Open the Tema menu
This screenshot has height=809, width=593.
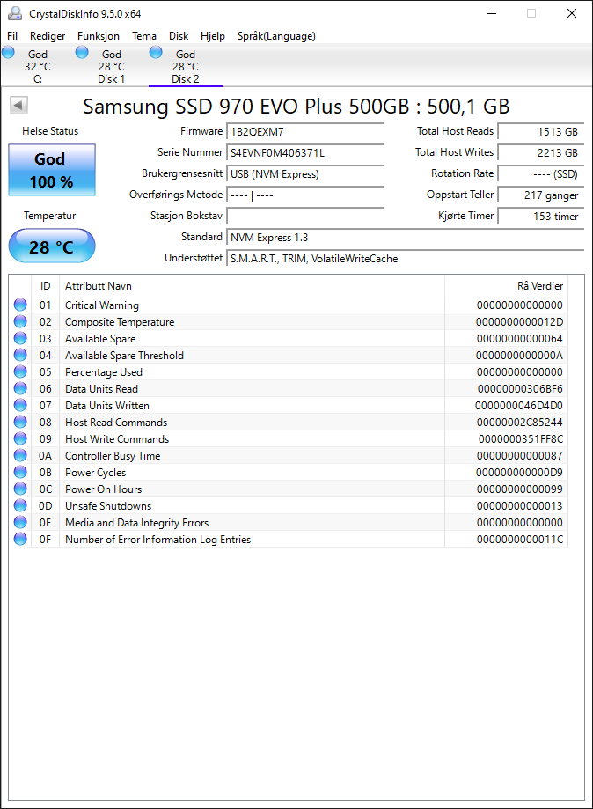(144, 36)
